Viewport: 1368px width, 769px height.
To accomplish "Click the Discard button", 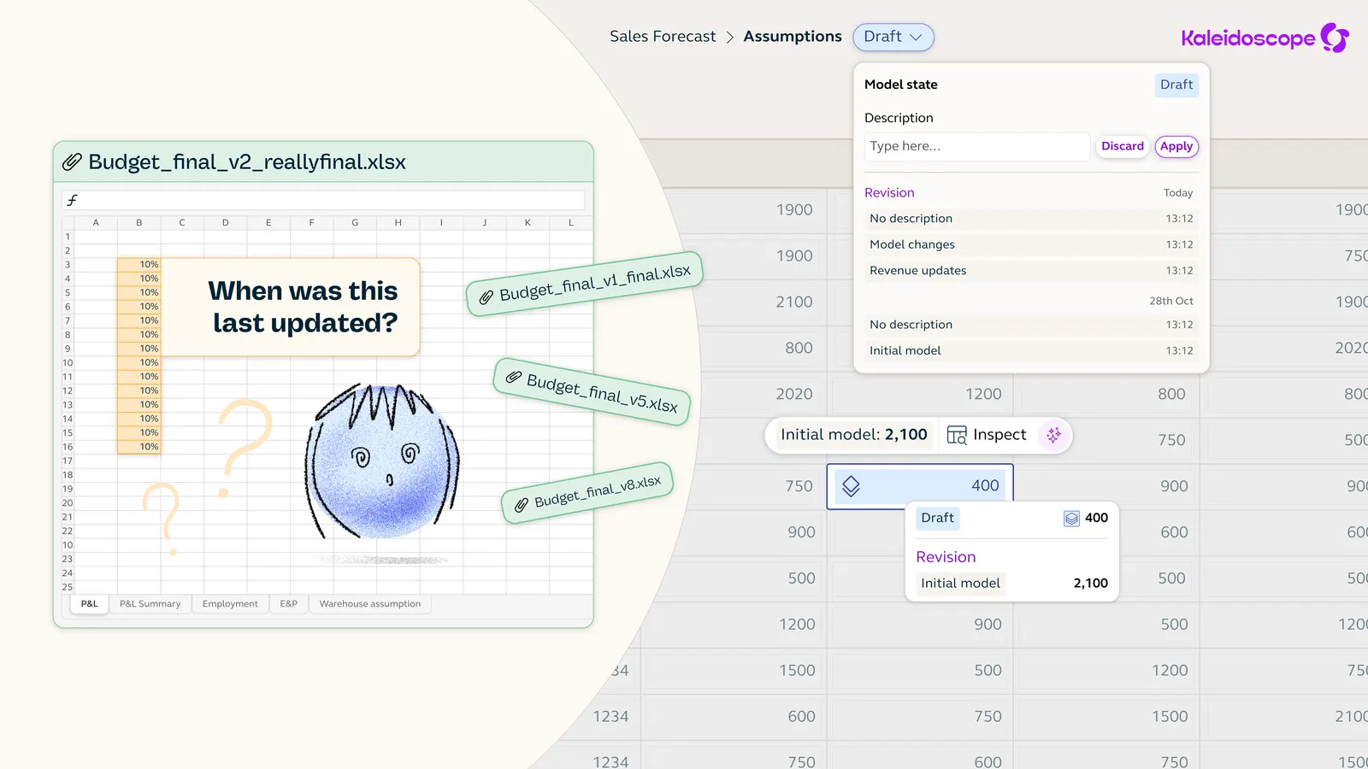I will click(x=1122, y=146).
